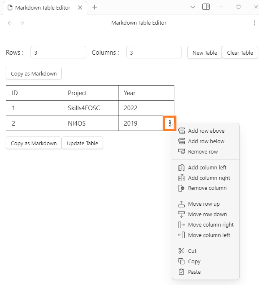Click the Remove column icon
The width and height of the screenshot is (259, 285).
[x=181, y=188]
